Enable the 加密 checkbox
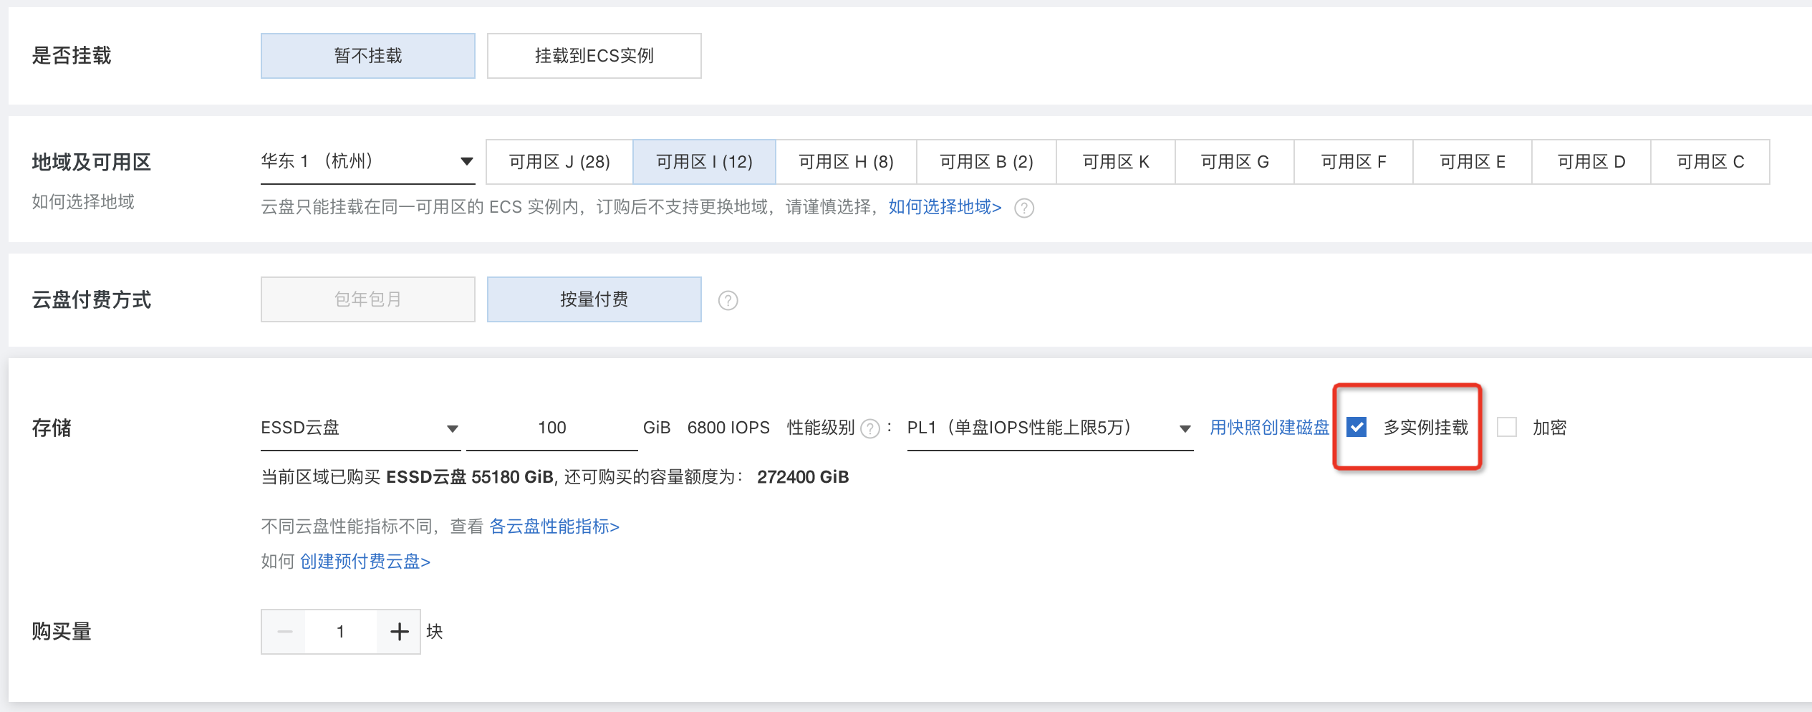 (1508, 428)
